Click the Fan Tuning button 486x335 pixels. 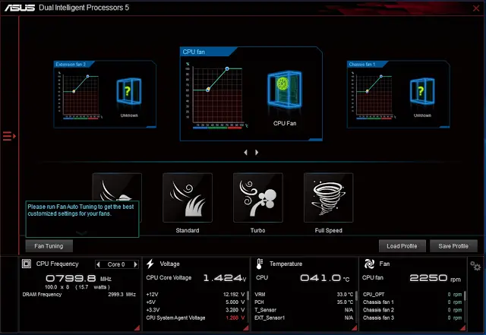click(49, 246)
